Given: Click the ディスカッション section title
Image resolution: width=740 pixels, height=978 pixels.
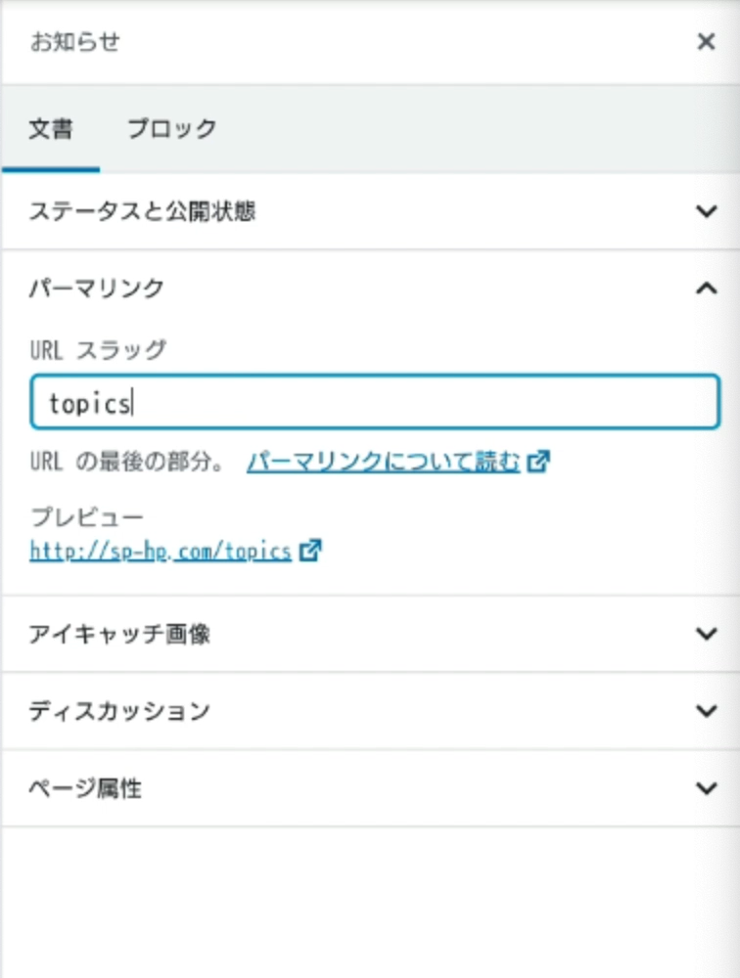Looking at the screenshot, I should [119, 711].
